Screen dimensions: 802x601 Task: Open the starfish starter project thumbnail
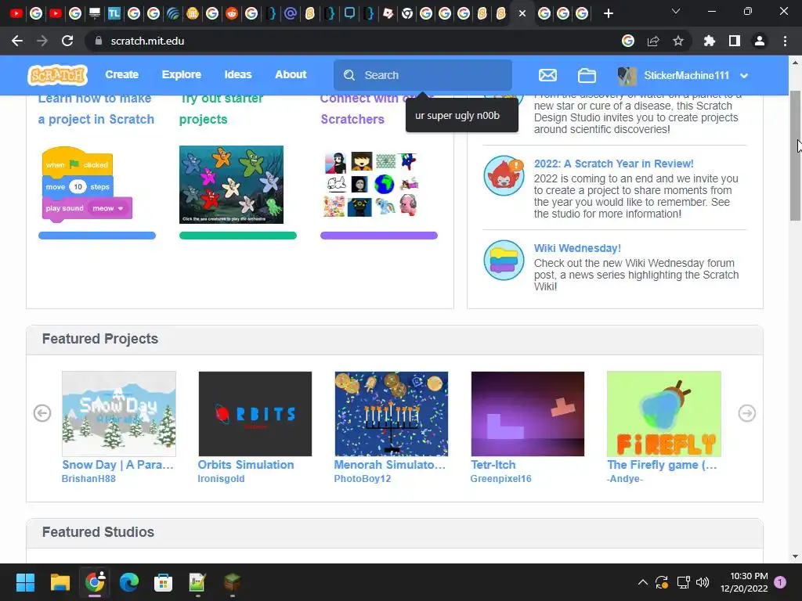[x=231, y=185]
